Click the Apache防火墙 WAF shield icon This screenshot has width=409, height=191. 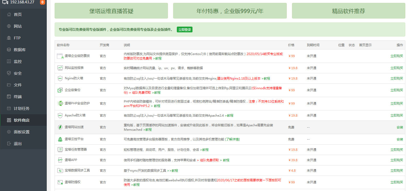point(60,115)
